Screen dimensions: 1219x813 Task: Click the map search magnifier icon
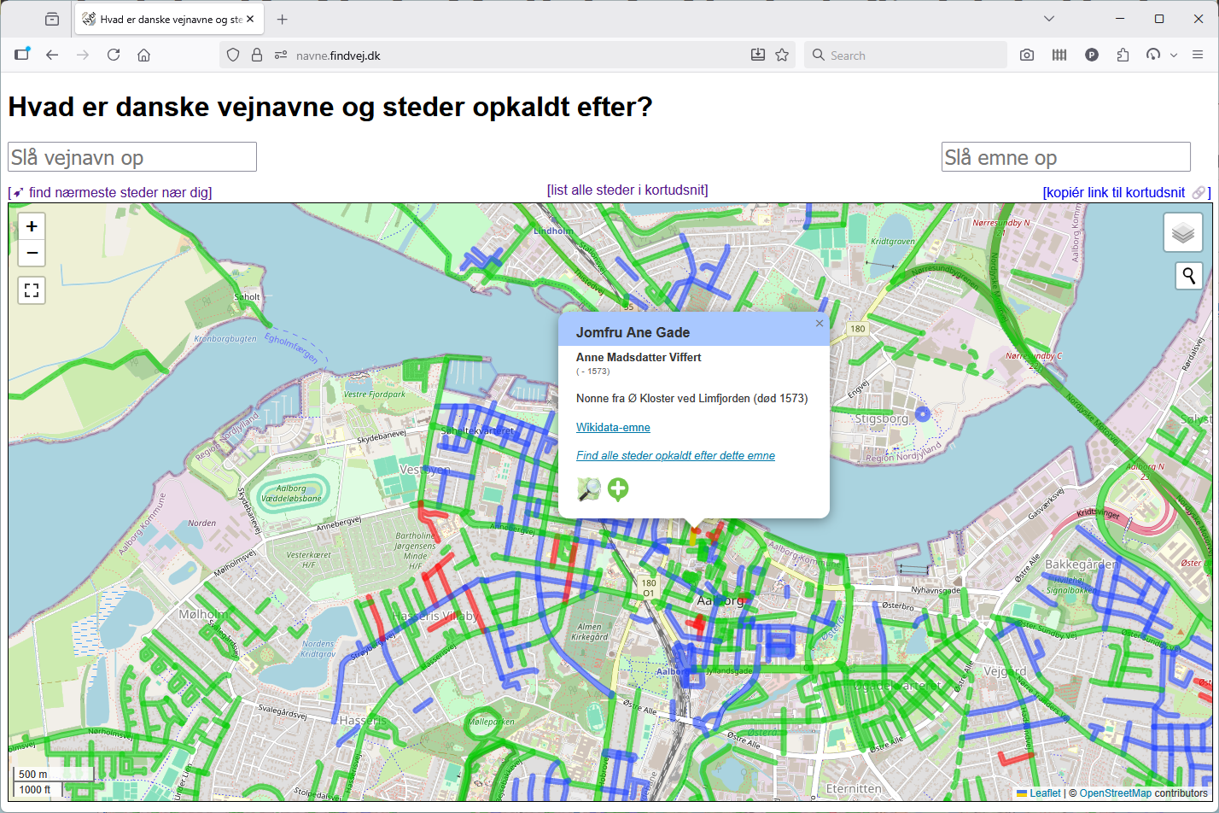tap(1188, 276)
